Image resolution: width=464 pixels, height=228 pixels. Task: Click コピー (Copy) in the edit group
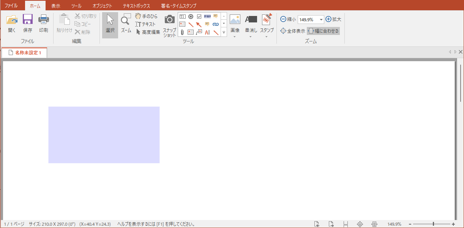(x=83, y=24)
